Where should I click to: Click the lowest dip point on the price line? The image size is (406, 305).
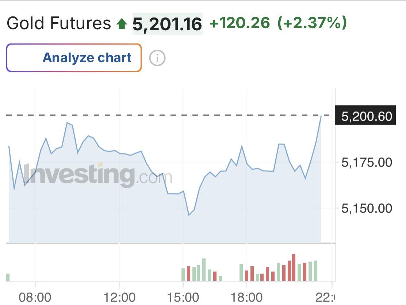(189, 215)
